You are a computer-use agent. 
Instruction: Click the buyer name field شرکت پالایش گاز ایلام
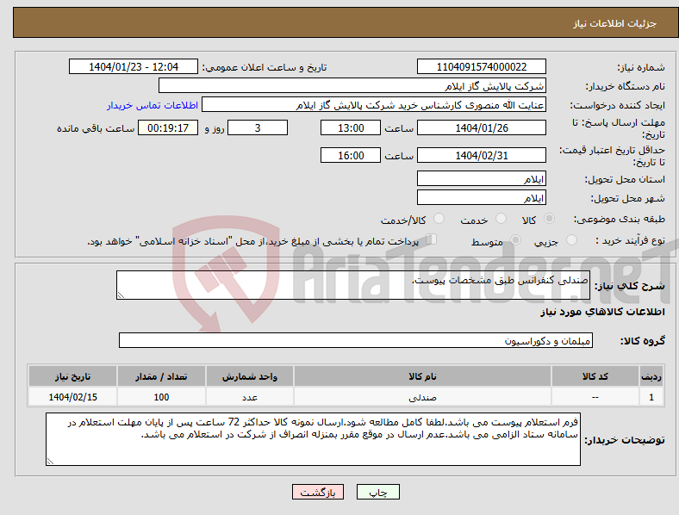pyautogui.click(x=352, y=85)
